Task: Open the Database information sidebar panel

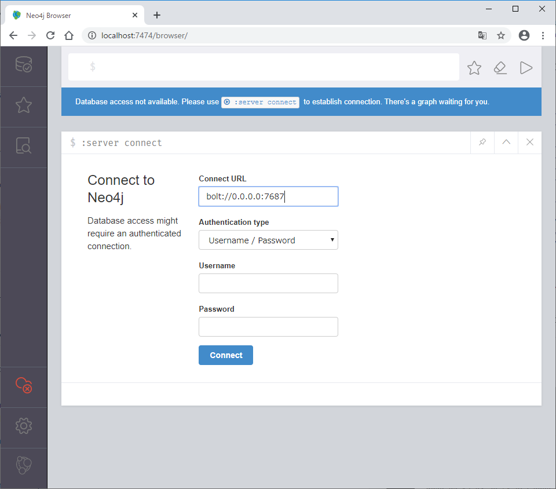Action: coord(24,64)
